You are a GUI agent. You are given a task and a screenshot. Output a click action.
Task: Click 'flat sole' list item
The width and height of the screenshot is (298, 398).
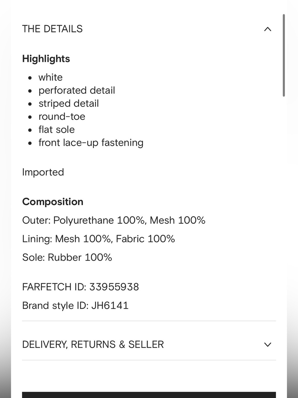56,130
